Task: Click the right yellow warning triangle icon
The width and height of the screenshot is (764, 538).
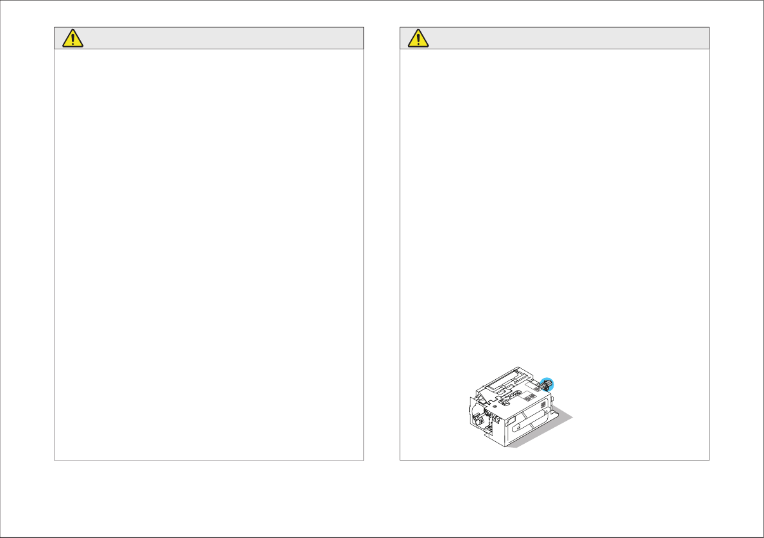Action: point(418,38)
